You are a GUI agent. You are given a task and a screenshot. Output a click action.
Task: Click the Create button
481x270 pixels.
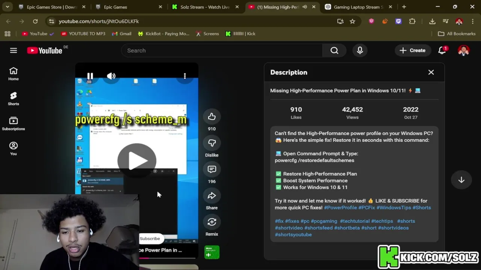pyautogui.click(x=413, y=50)
